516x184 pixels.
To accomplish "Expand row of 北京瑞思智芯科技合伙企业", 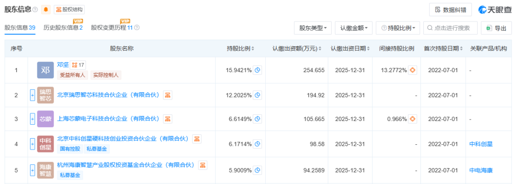I will pos(32,95).
